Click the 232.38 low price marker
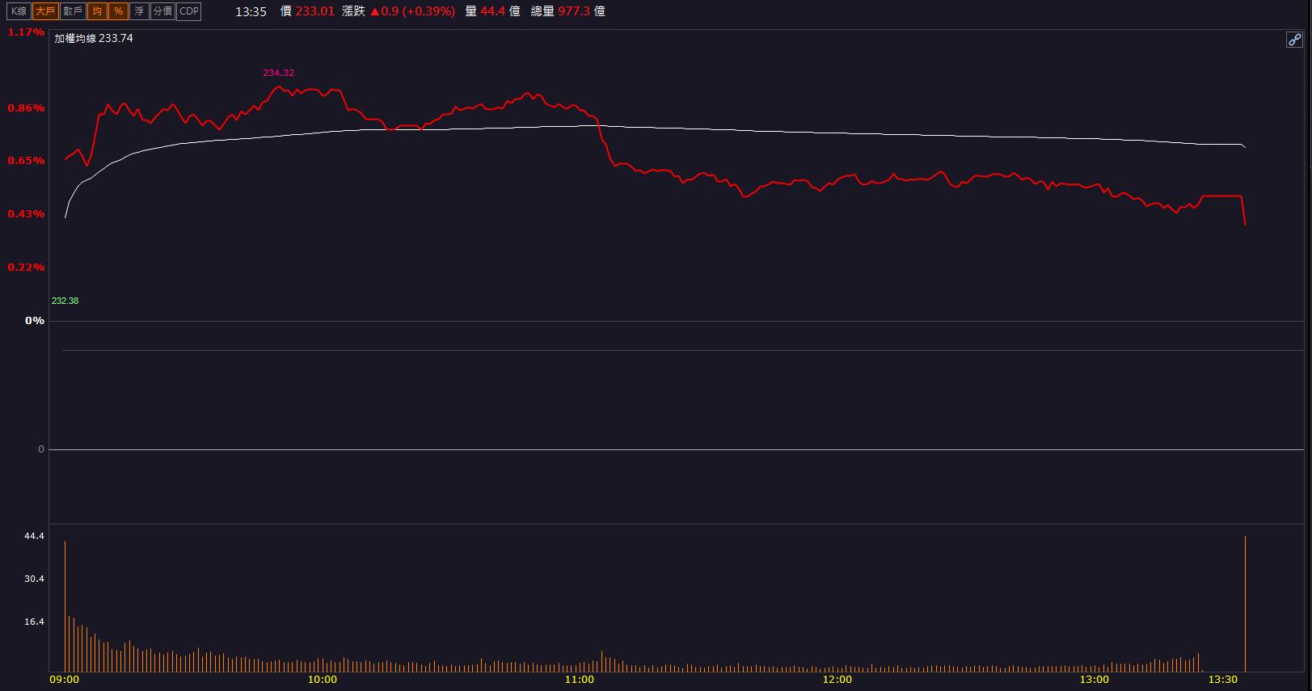This screenshot has width=1312, height=691. (x=65, y=301)
